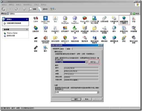Open the 說明 help menu
142x111 pixels.
click(43, 5)
